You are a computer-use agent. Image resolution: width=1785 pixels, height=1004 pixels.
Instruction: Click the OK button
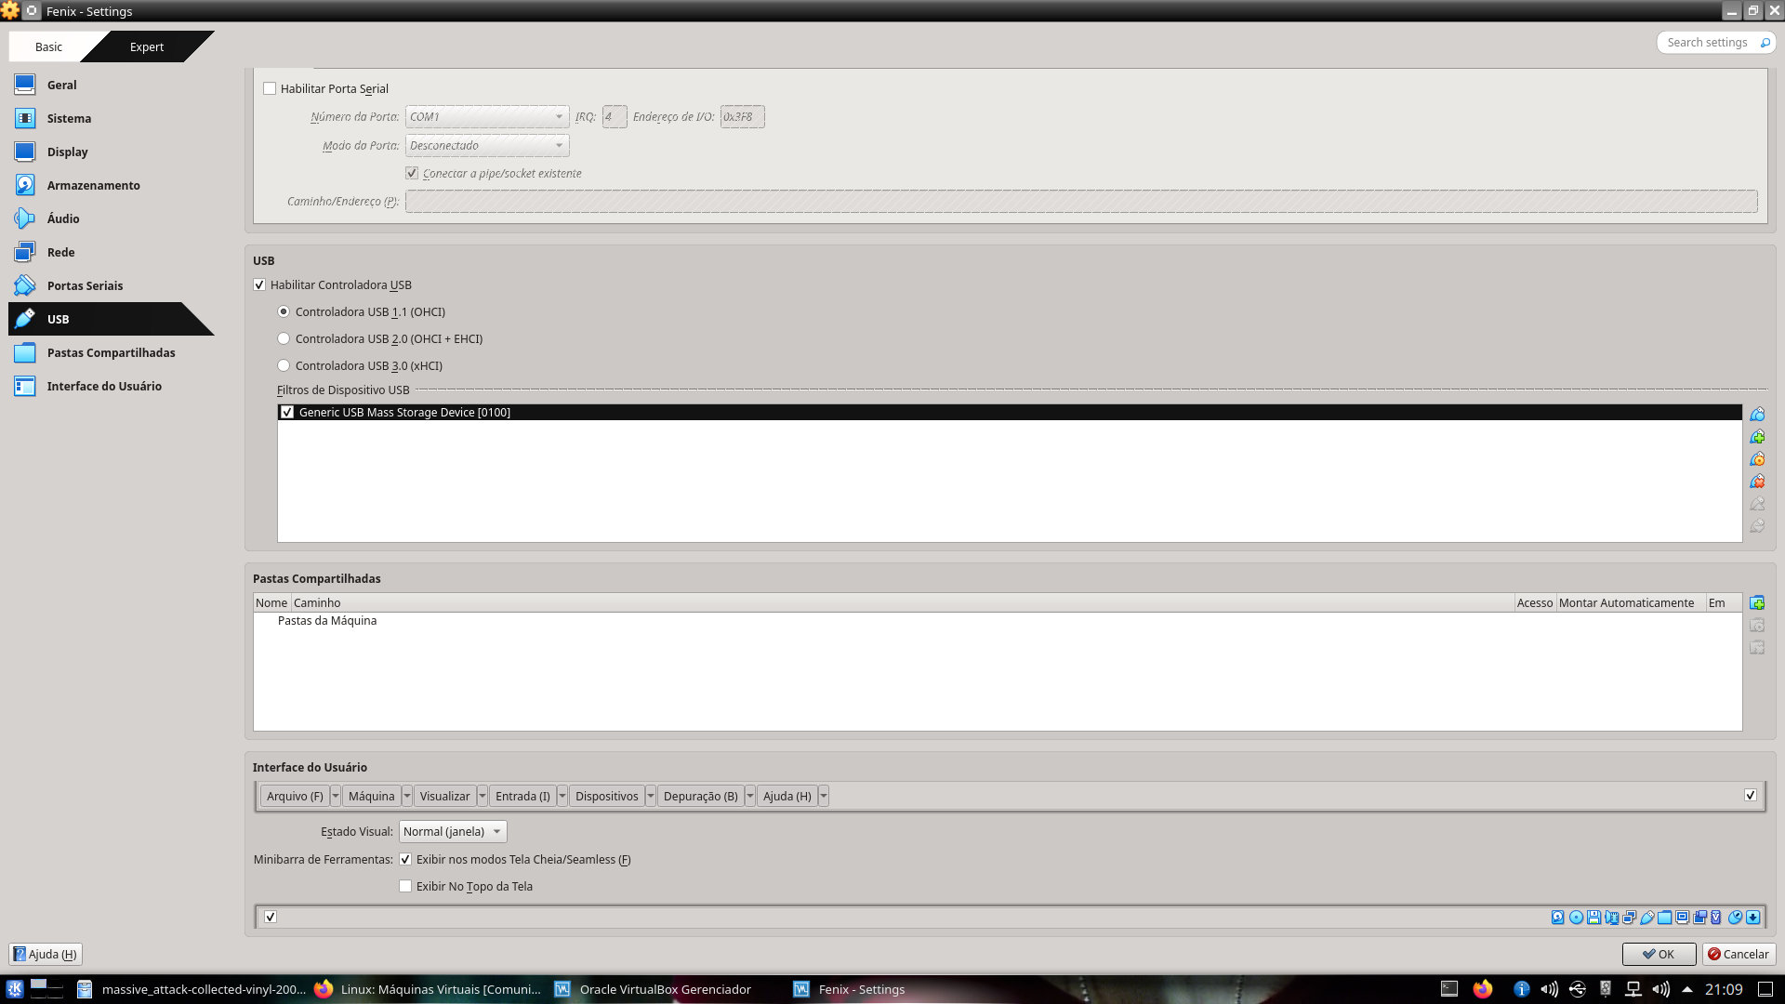tap(1658, 954)
